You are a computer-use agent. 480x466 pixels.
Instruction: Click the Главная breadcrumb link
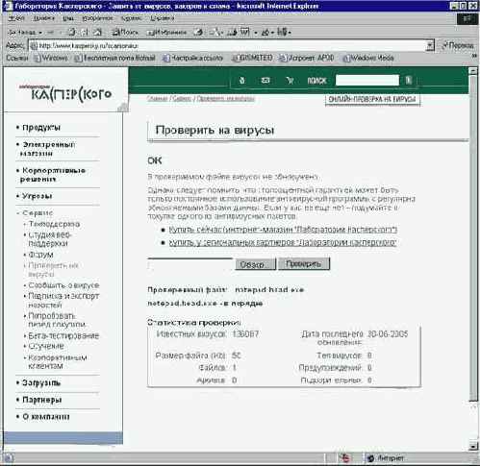pyautogui.click(x=158, y=99)
